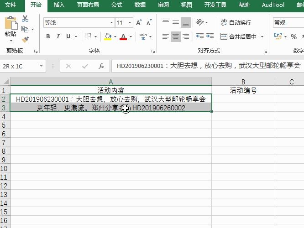Switch to the 审阅 tab
Viewport: 304px width, 228px height.
[163, 5]
